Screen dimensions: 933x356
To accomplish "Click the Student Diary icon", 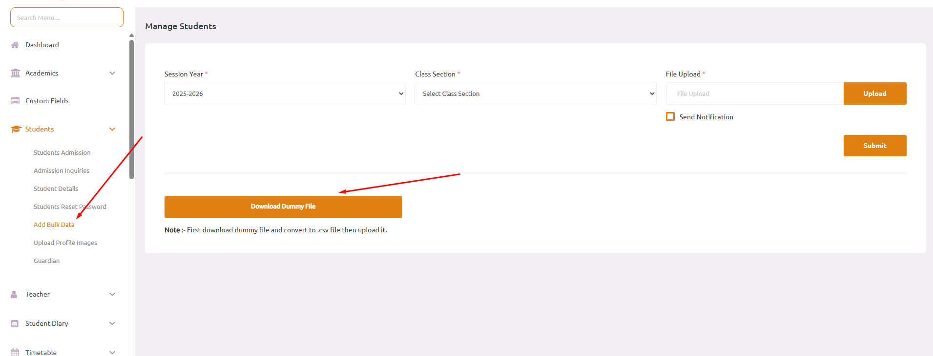I will pyautogui.click(x=15, y=323).
